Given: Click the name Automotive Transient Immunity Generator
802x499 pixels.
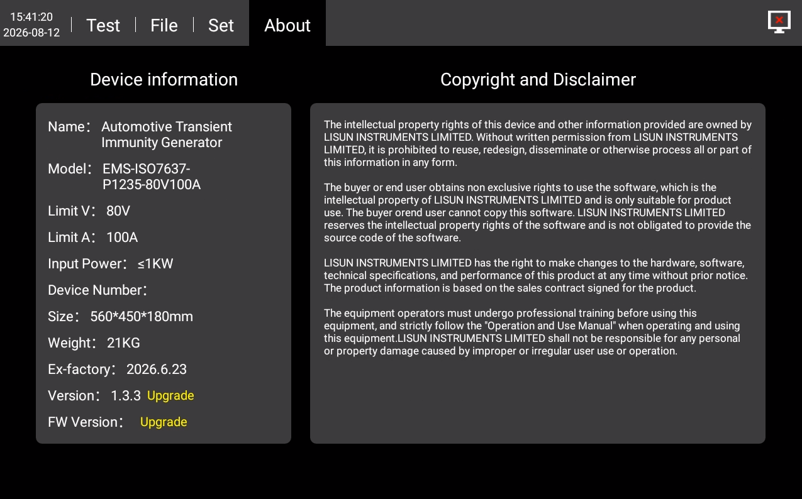Looking at the screenshot, I should pos(167,134).
